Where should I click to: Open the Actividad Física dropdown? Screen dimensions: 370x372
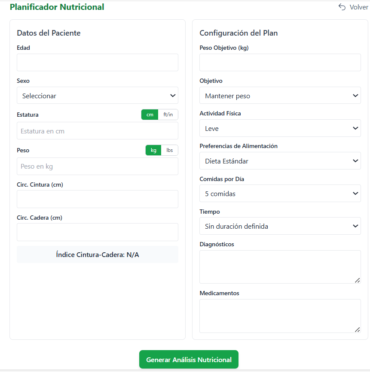tap(280, 128)
